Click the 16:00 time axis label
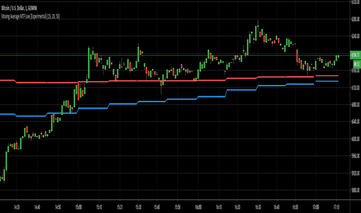Viewport: 361px width, 213px height. (x=198, y=207)
